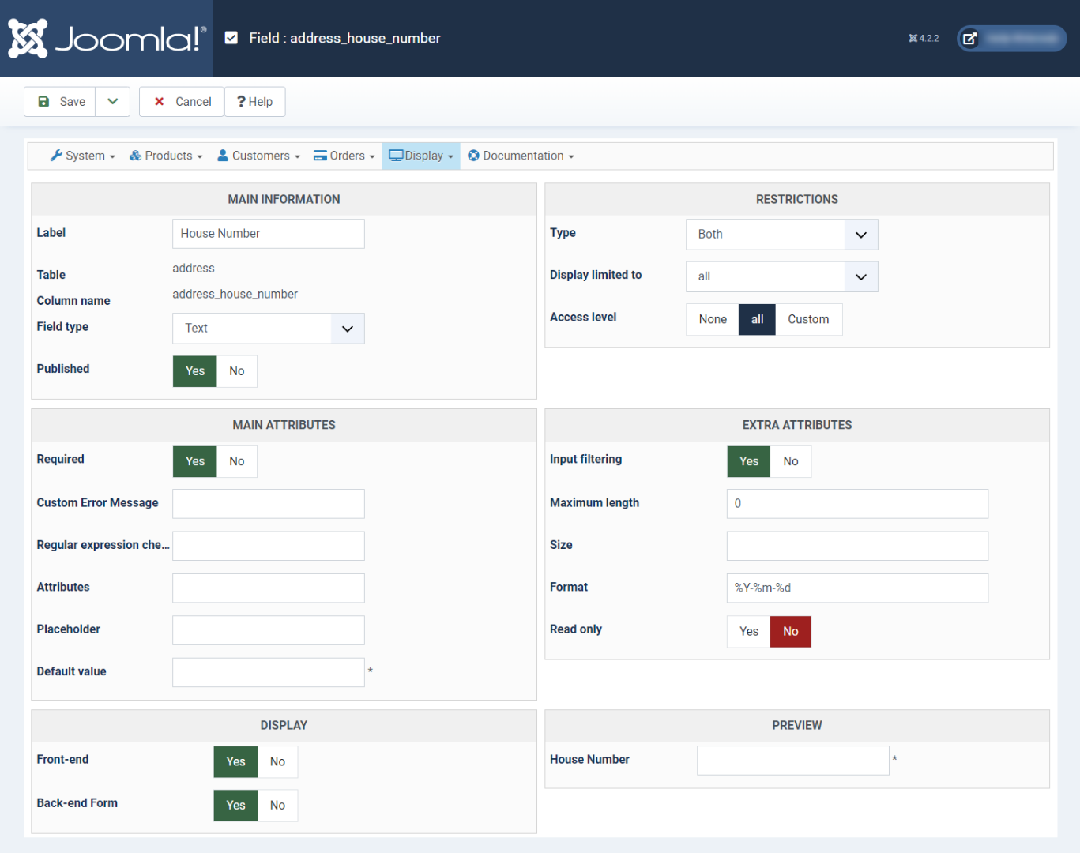Select Access level None
This screenshot has height=853, width=1080.
point(713,319)
